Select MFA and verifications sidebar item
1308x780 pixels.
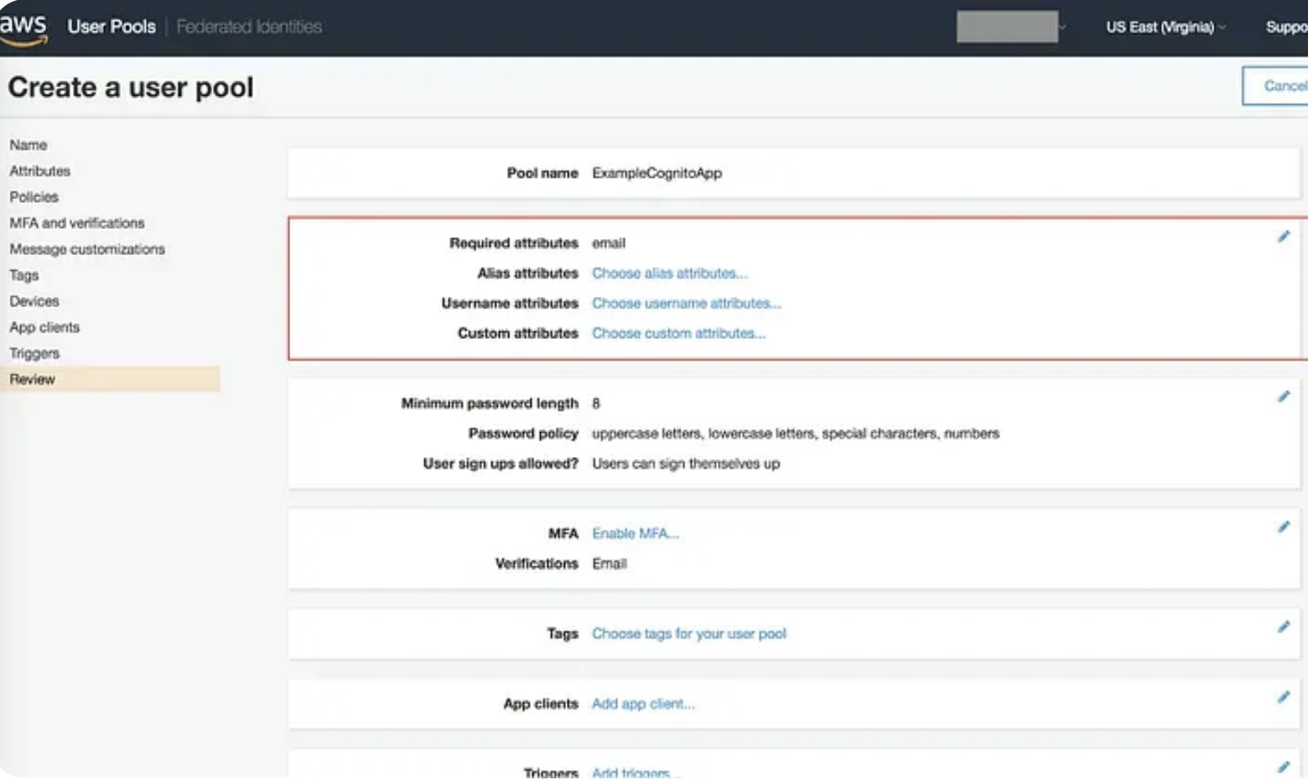click(77, 223)
